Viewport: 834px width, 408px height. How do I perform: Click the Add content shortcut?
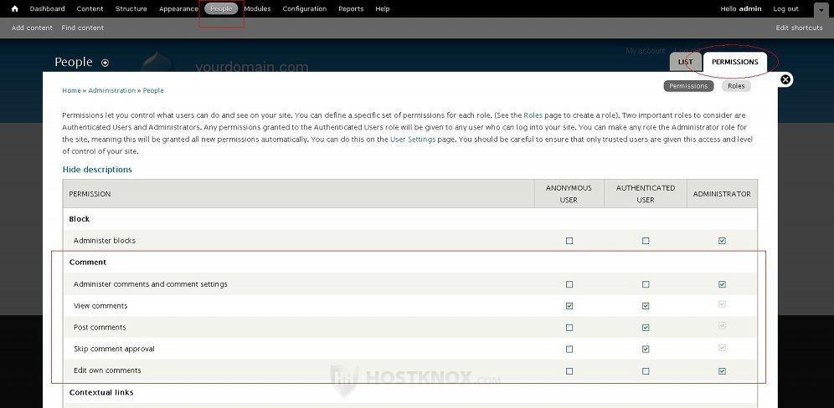click(x=32, y=28)
